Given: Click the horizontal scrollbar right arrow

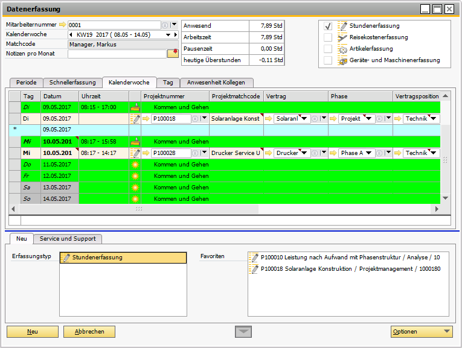Looking at the screenshot, I should [x=437, y=209].
